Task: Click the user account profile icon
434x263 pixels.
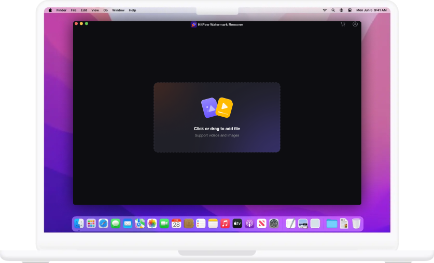Action: [355, 24]
